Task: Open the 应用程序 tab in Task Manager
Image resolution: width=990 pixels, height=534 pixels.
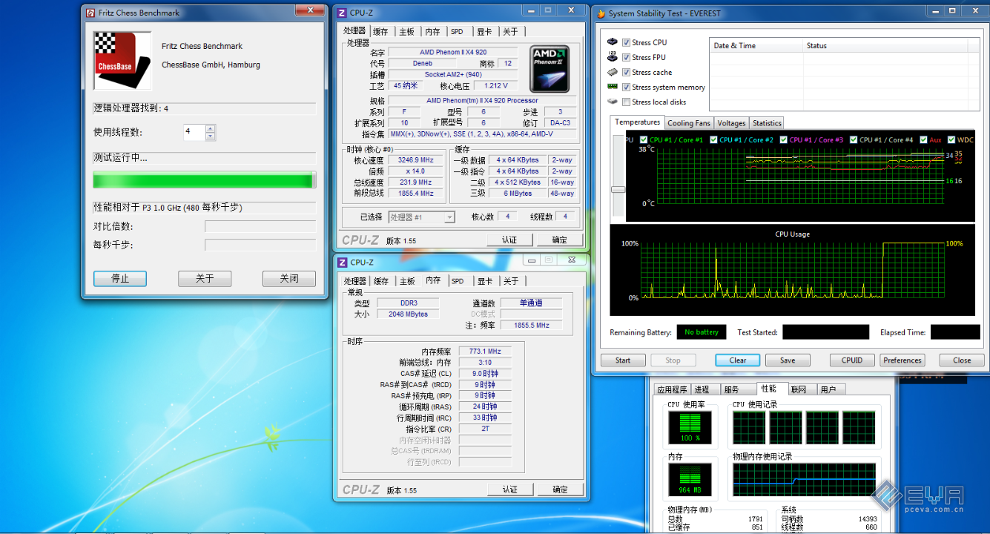Action: coord(673,389)
